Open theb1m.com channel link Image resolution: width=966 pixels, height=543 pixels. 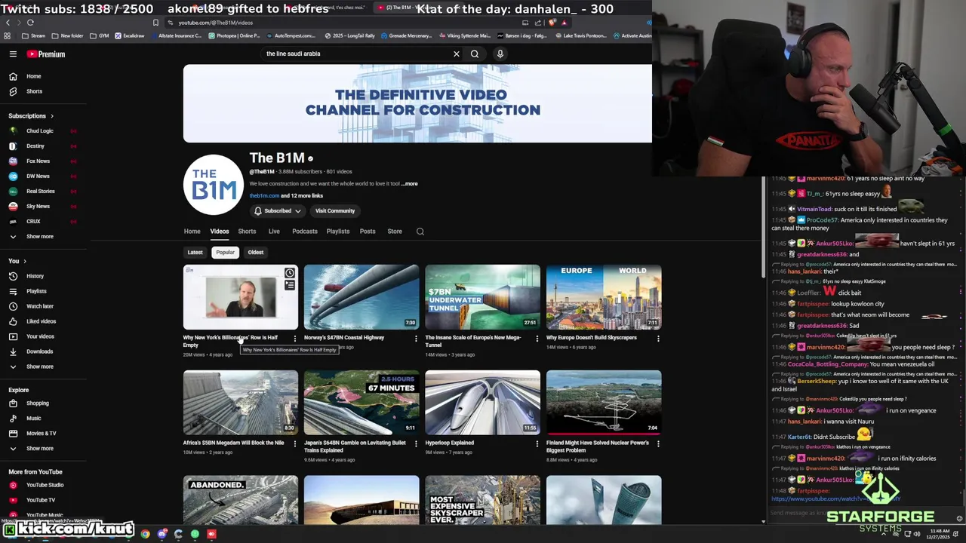tap(264, 195)
